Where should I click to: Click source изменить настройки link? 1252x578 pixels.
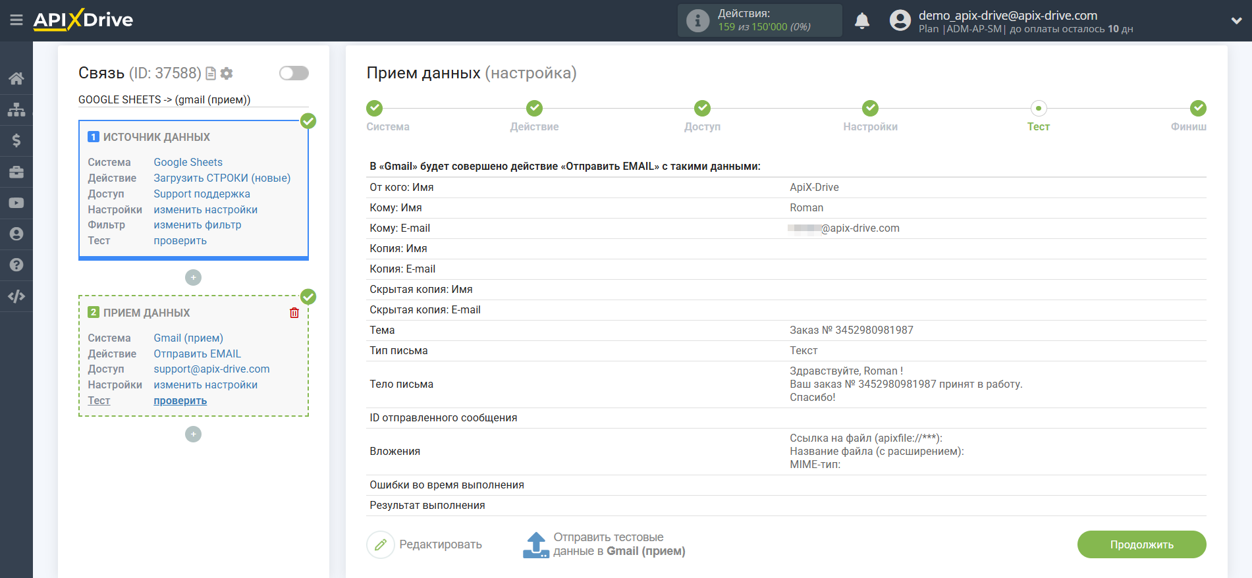pyautogui.click(x=205, y=209)
